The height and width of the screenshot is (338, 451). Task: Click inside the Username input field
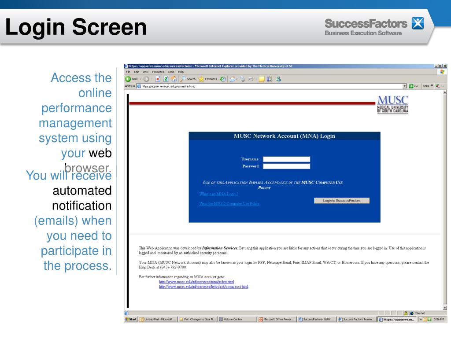point(286,159)
